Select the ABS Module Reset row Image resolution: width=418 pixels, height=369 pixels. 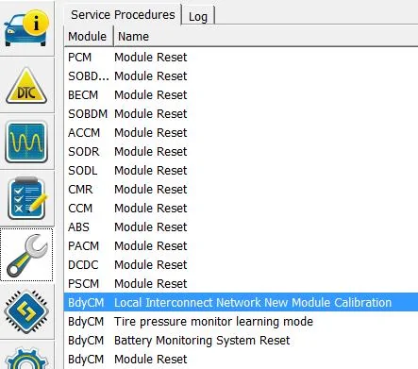pyautogui.click(x=241, y=227)
